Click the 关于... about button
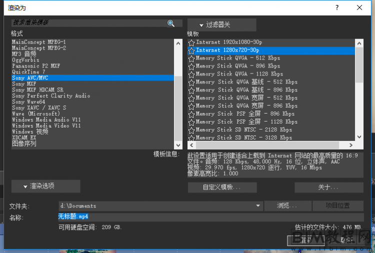Viewport: 375px width, 253px height. (329, 187)
